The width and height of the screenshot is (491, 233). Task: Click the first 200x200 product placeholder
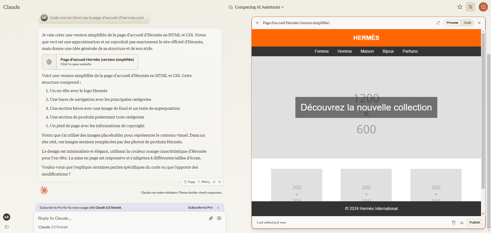tap(297, 185)
